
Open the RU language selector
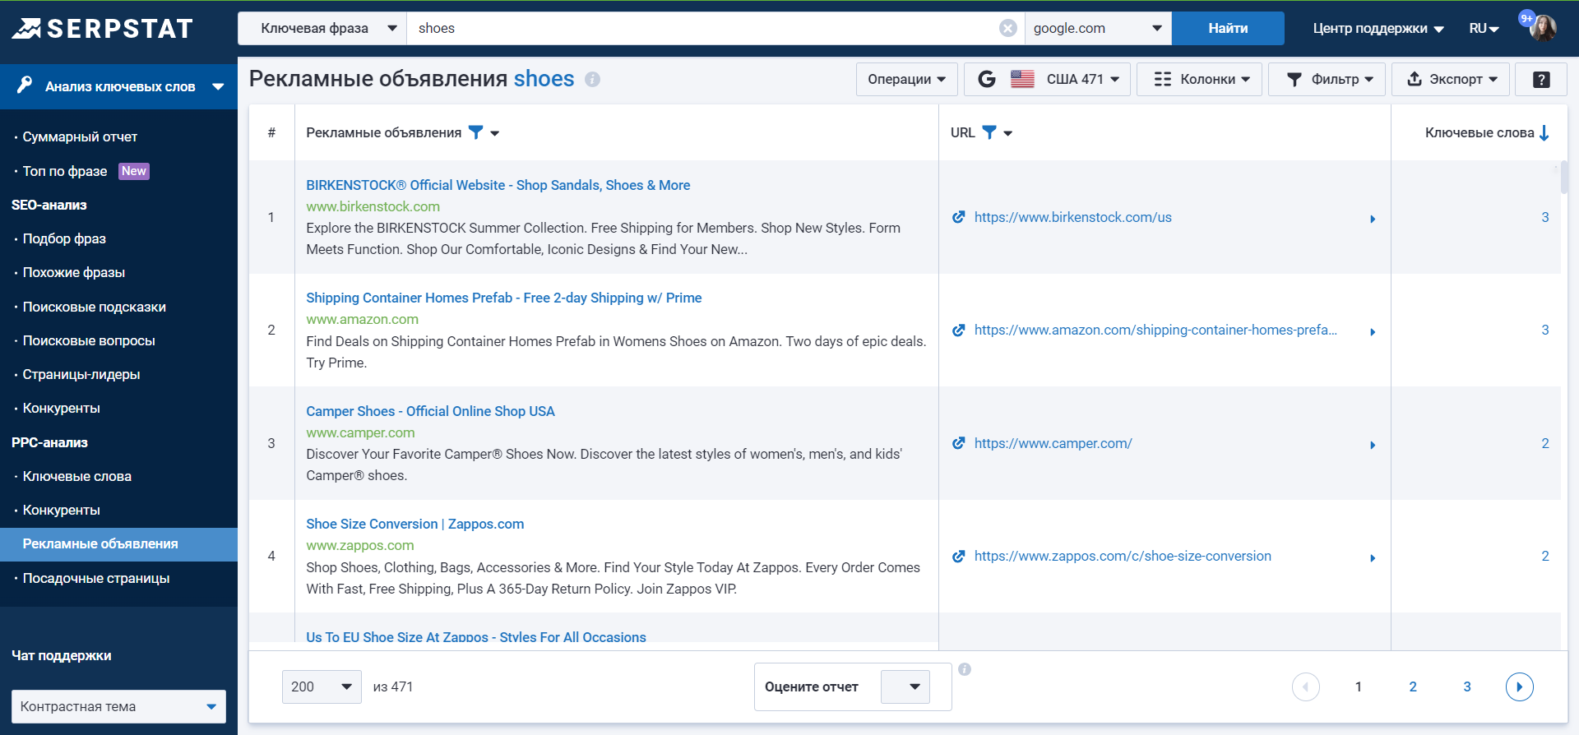click(1484, 28)
